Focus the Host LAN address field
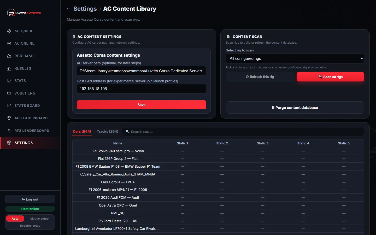This screenshot has height=235, width=376. click(x=141, y=89)
